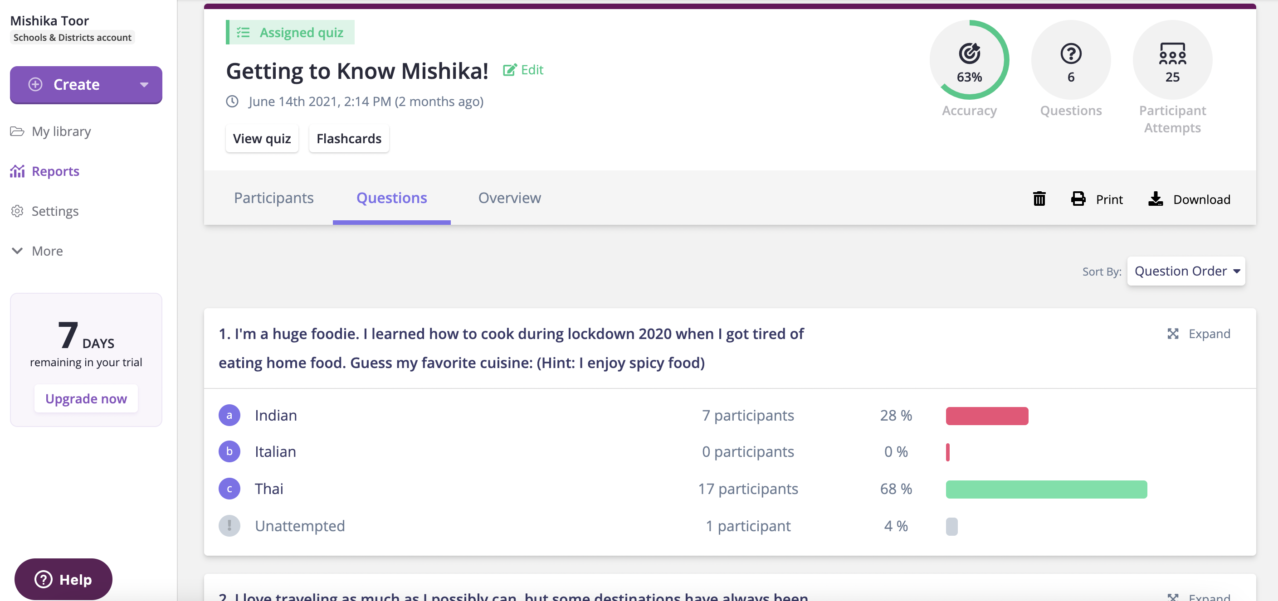Open the Create button dropdown arrow
This screenshot has height=601, width=1278.
tap(144, 85)
